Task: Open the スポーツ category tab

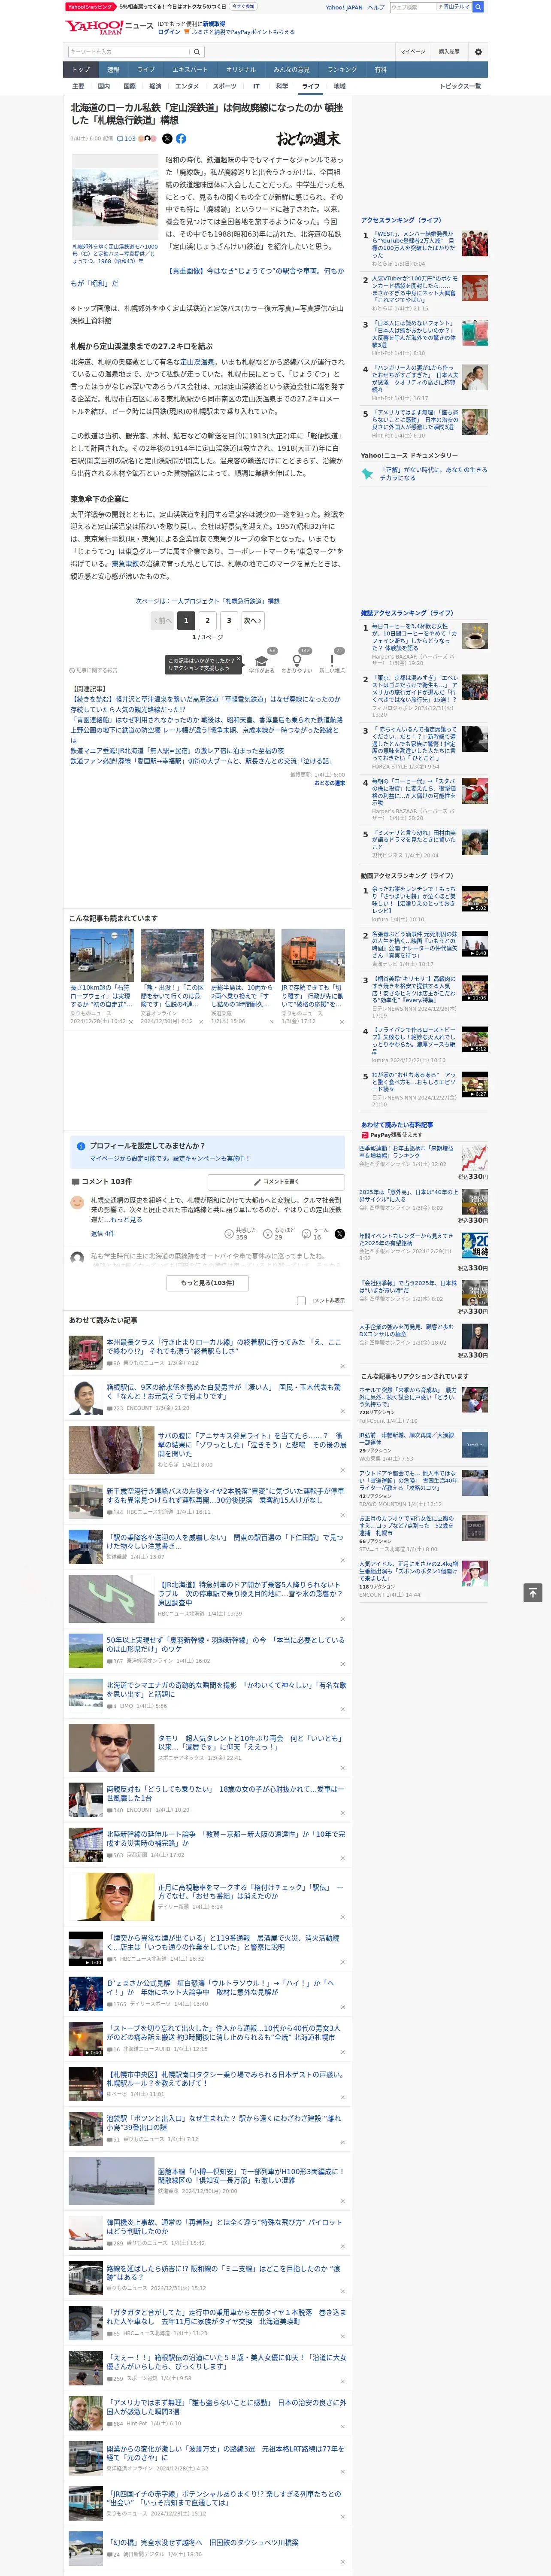Action: point(225,86)
